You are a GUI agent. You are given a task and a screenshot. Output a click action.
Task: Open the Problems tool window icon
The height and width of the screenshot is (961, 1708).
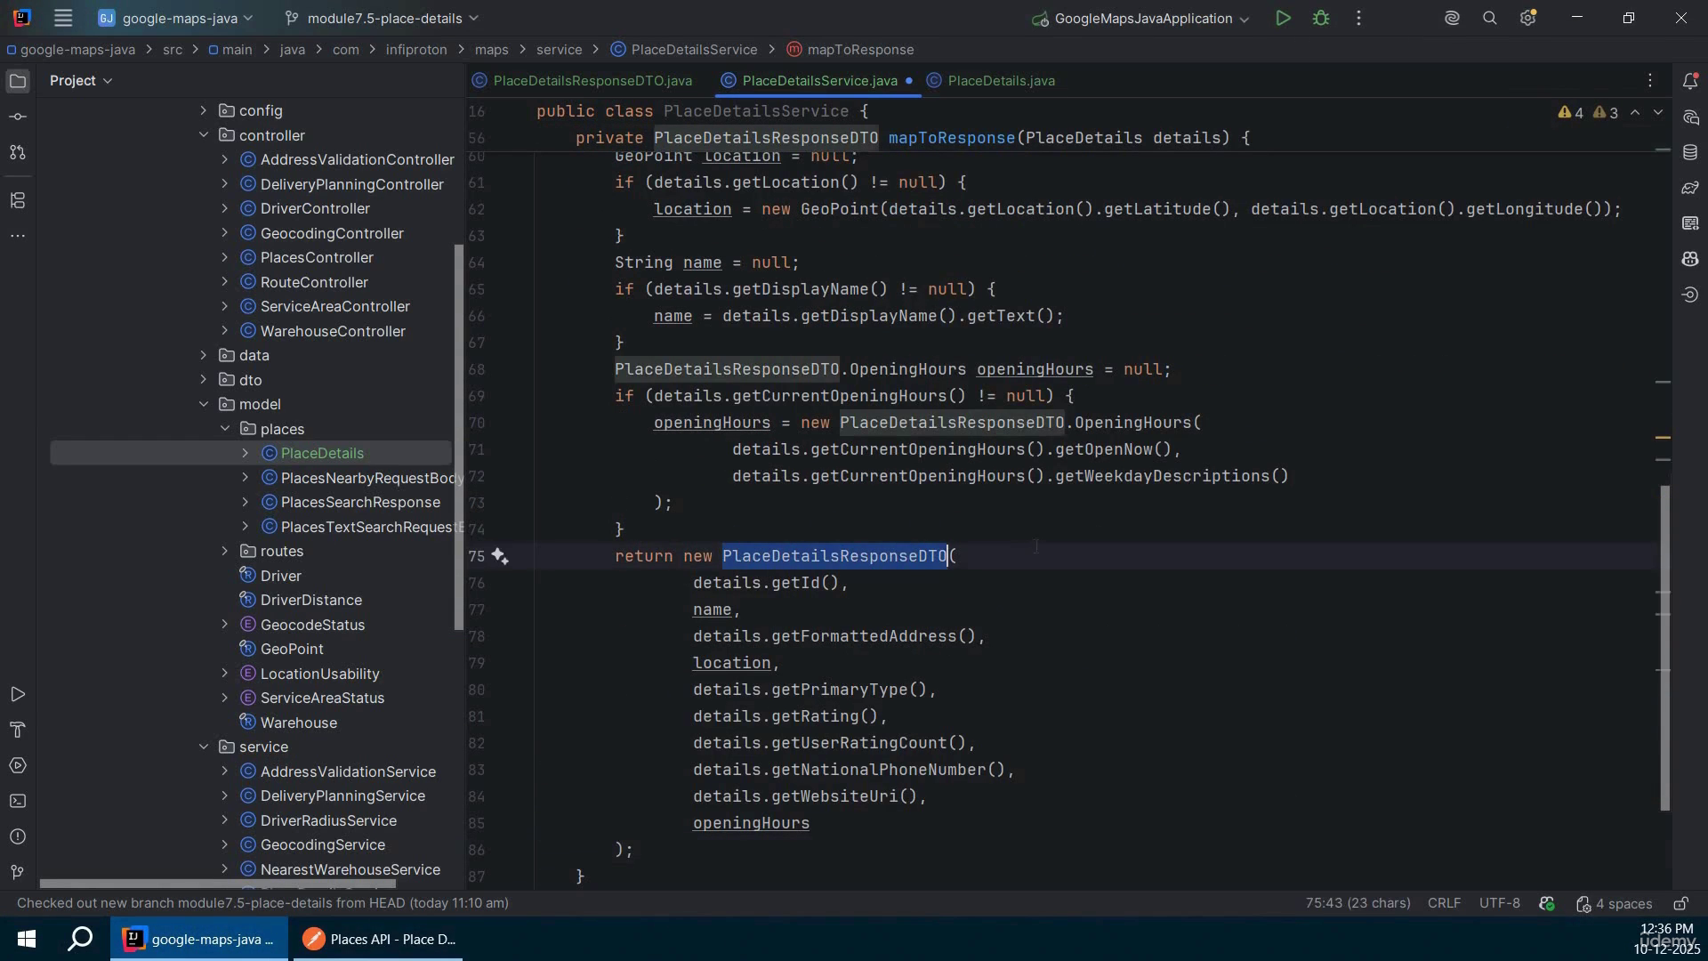(18, 837)
